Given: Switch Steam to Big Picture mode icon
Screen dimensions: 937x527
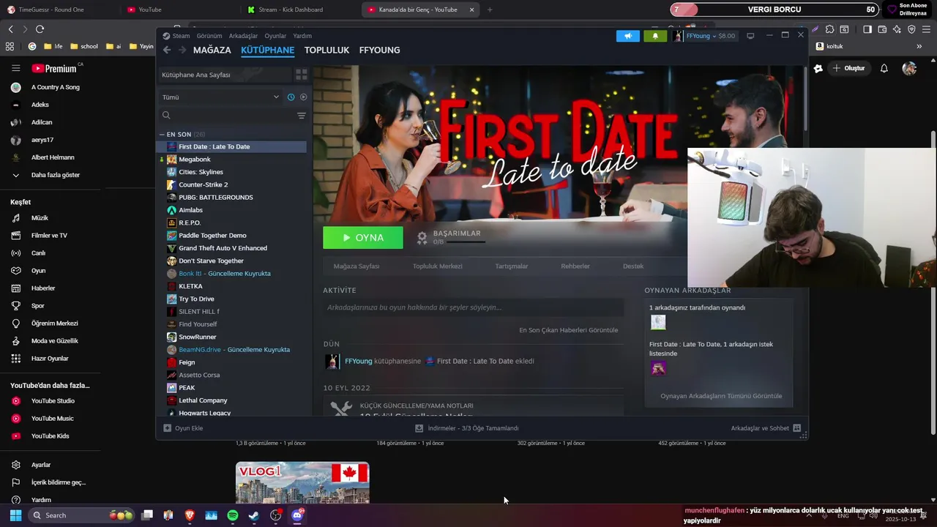Looking at the screenshot, I should (750, 36).
